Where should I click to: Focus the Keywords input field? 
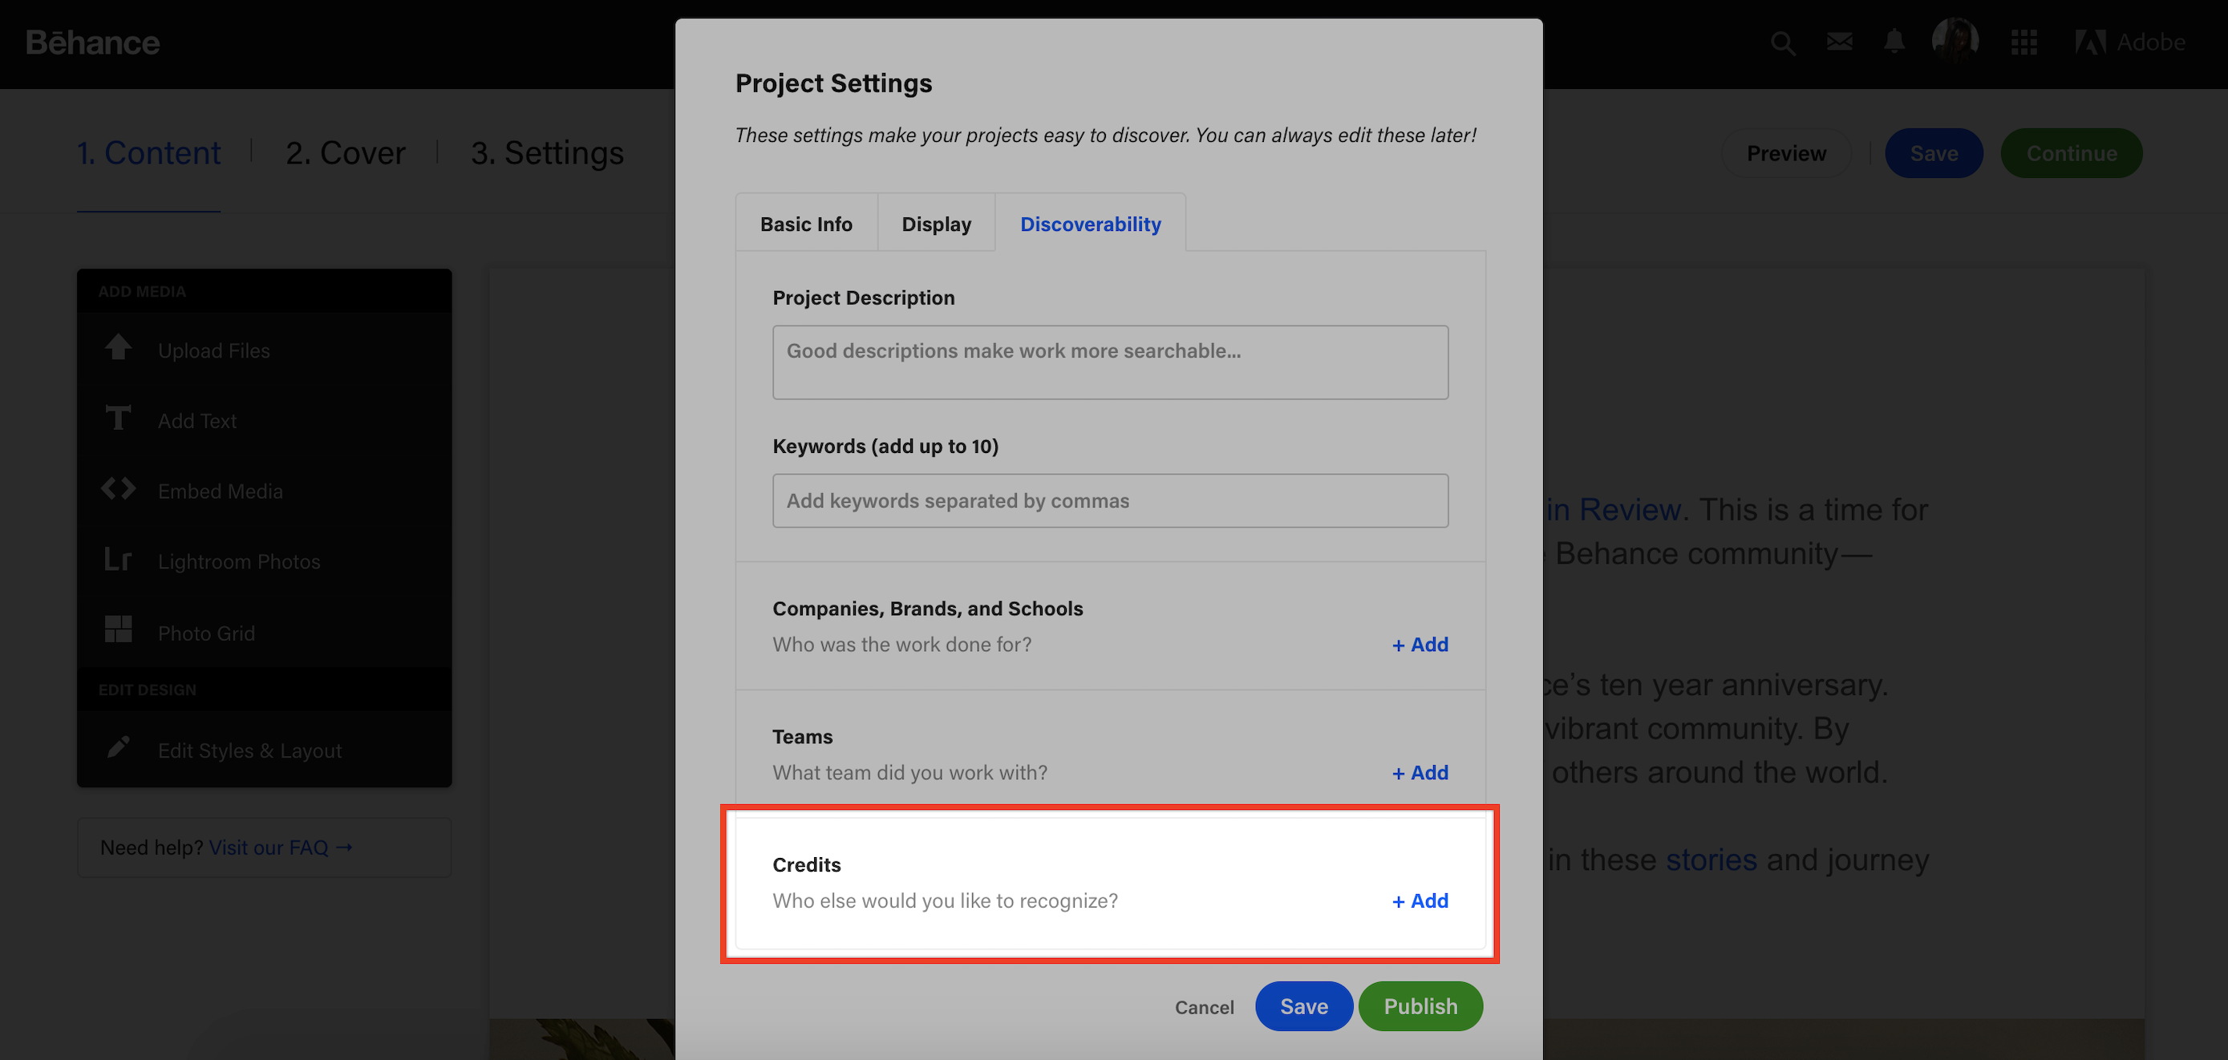(1111, 500)
